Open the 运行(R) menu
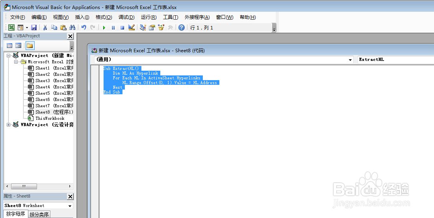Screen dimensions: 434x218 point(148,17)
